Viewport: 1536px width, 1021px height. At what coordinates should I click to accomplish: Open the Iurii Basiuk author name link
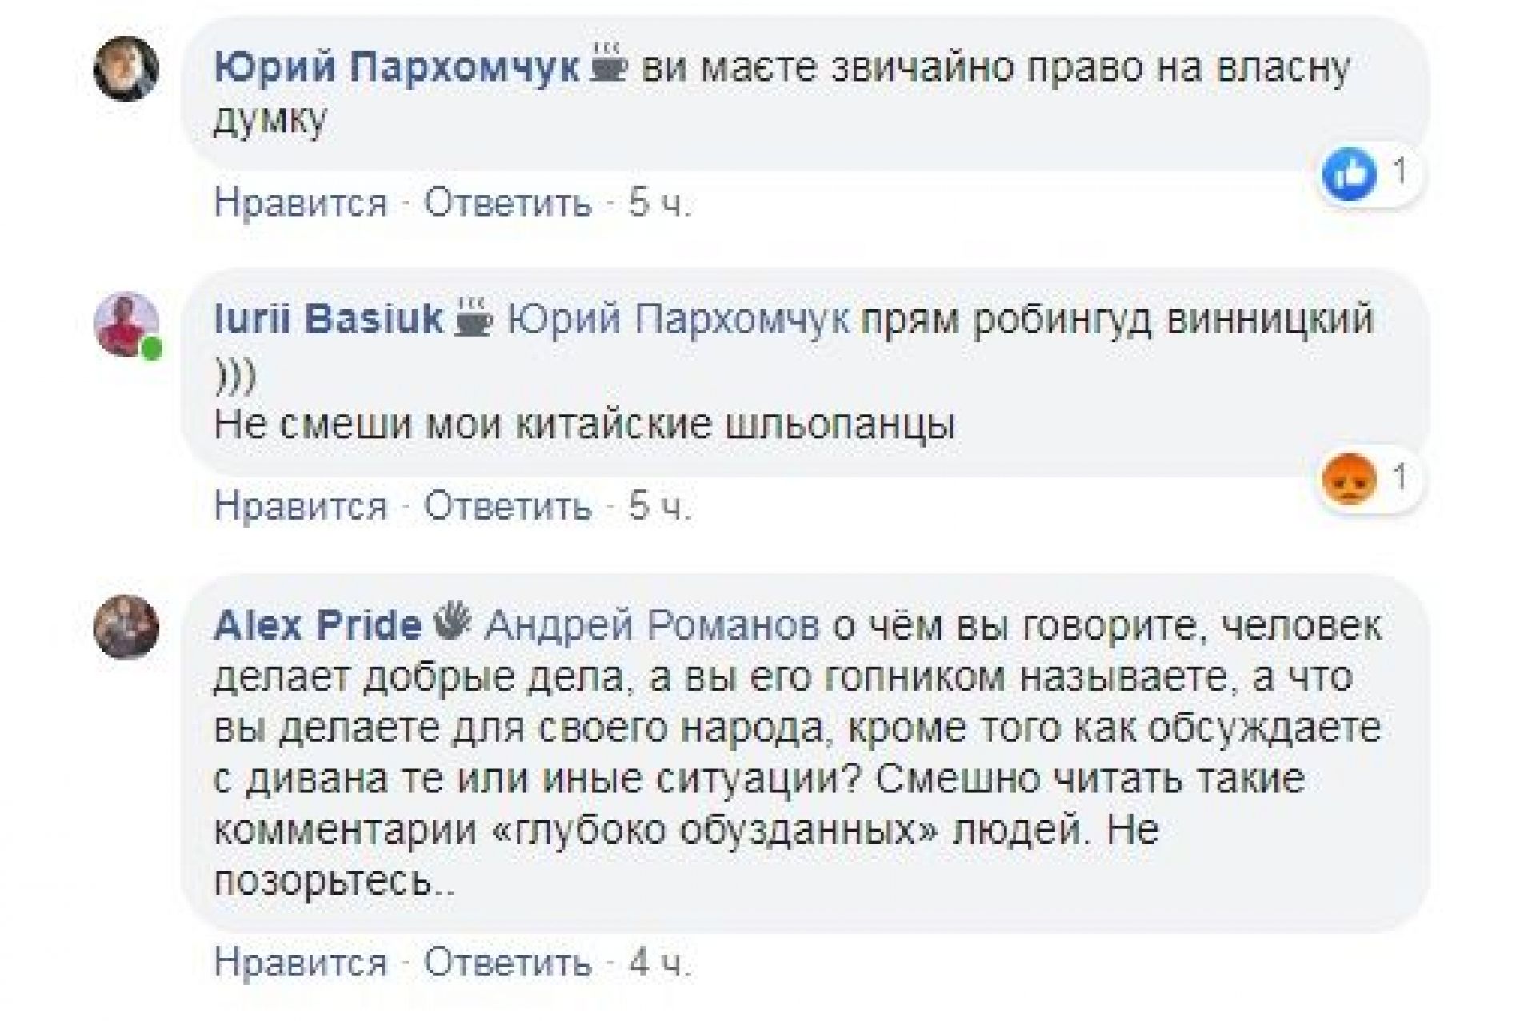[x=329, y=320]
